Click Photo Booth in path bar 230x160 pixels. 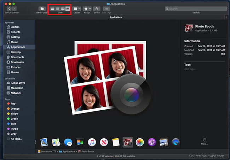86,151
